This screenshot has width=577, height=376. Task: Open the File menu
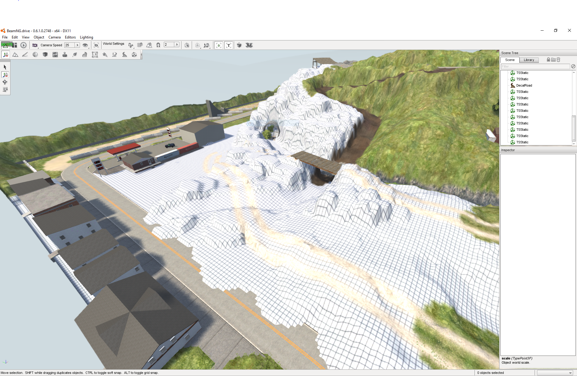pos(5,37)
